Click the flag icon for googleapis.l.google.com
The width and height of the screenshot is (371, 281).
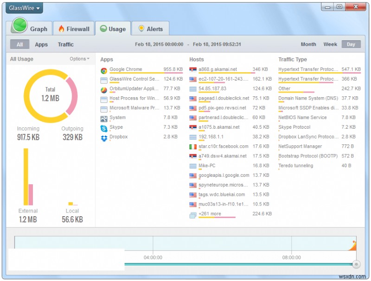click(x=193, y=175)
